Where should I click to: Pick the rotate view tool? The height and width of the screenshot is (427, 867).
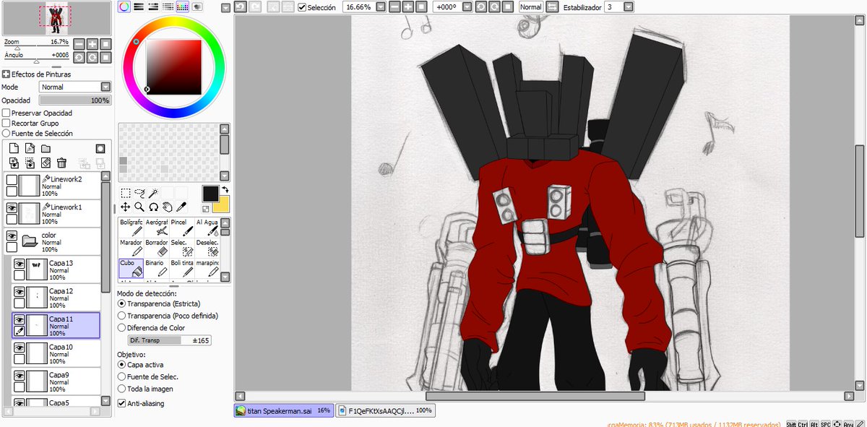coord(153,207)
